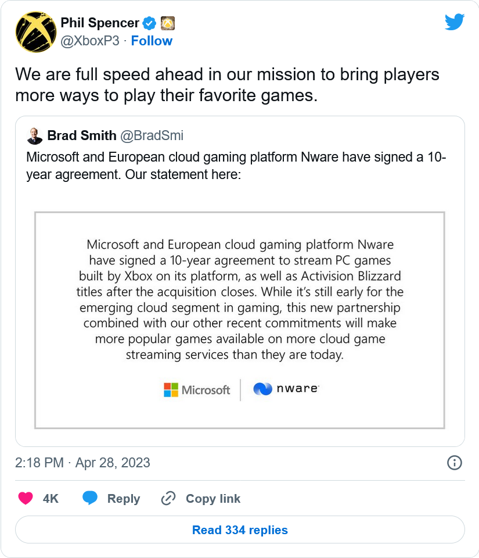Click the gold affiliate badge next to name
This screenshot has height=558, width=479.
pos(168,23)
